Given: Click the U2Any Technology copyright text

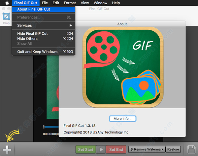Looking at the screenshot, I should 96,132.
